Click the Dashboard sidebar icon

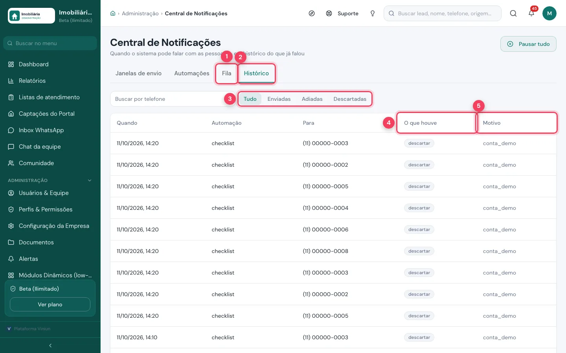tap(11, 64)
